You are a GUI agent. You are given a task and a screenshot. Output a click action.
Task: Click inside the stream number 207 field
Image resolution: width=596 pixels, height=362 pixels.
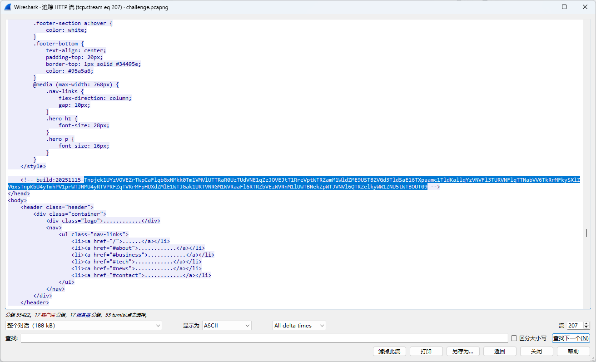(x=574, y=326)
